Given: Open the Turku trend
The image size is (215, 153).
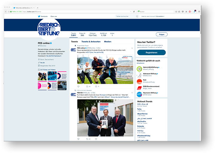Looking at the screenshot, I should pos(139,109).
